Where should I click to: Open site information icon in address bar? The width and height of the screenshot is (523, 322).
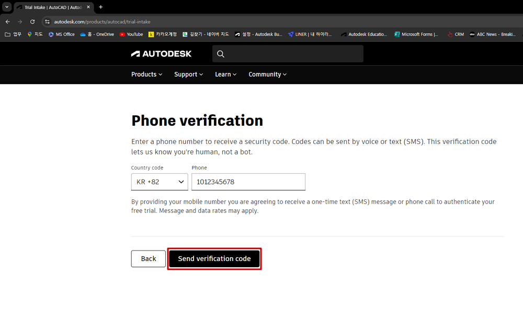click(48, 21)
